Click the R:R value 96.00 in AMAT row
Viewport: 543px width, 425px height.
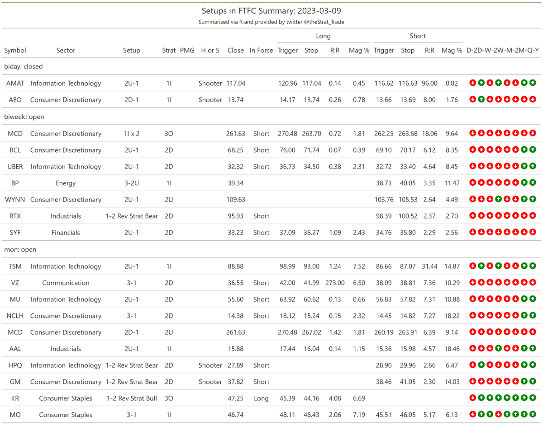(429, 83)
